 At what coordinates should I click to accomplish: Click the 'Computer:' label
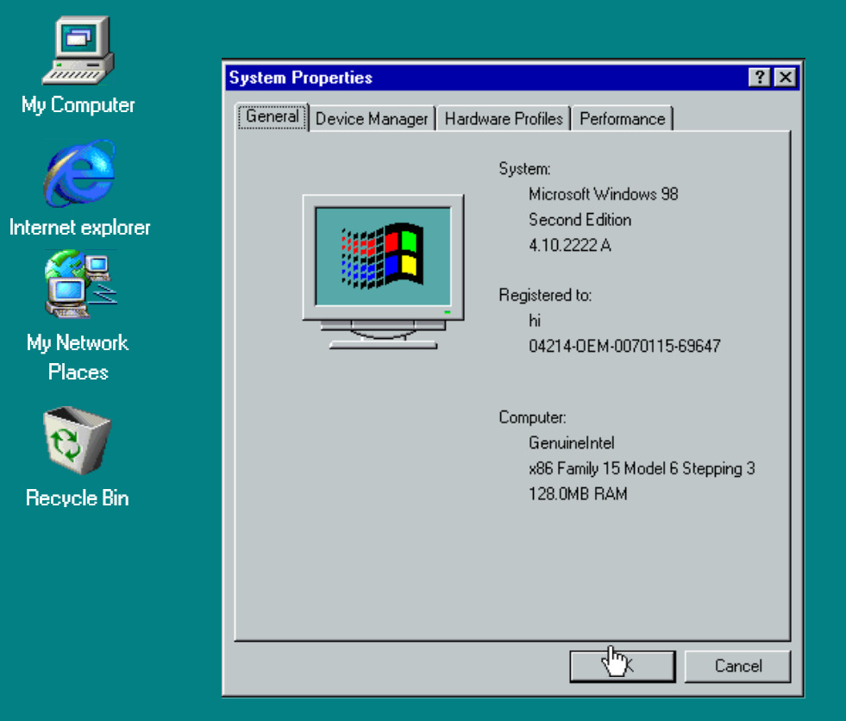click(x=533, y=417)
